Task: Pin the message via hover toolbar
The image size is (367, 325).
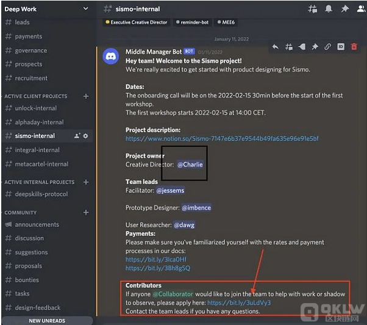Action: coord(315,47)
